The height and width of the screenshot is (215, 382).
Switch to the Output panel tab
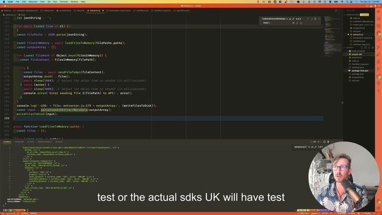coord(30,142)
